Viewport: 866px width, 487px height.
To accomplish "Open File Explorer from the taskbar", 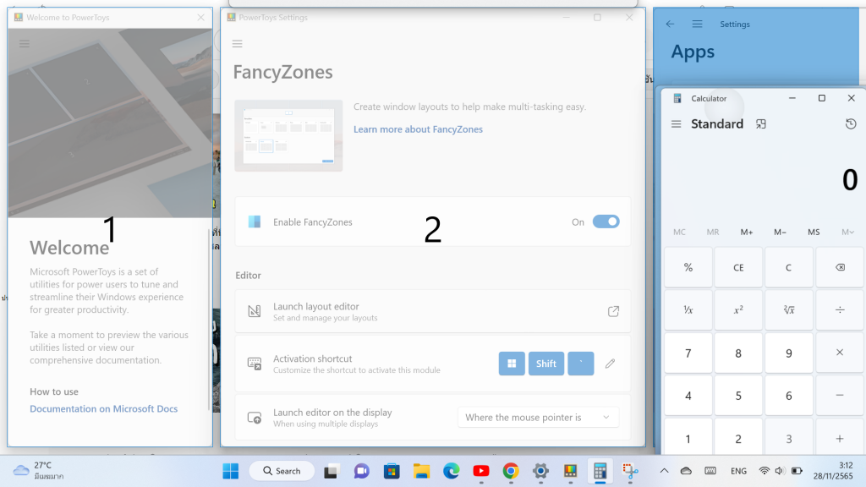I will tap(421, 471).
